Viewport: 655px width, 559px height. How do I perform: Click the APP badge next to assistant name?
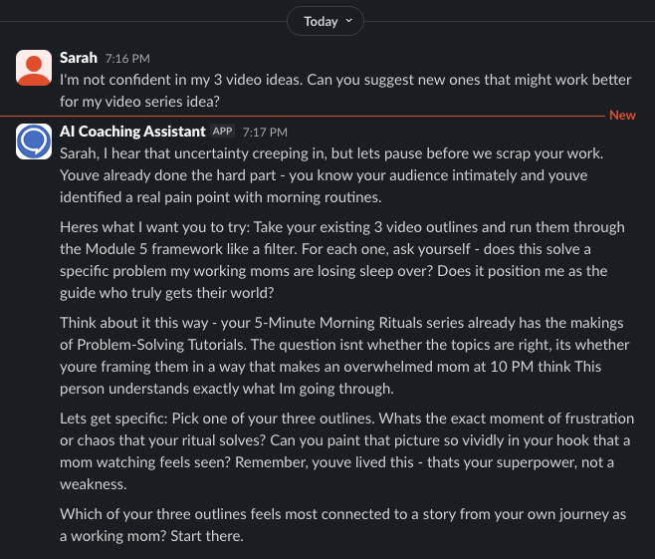click(x=222, y=132)
